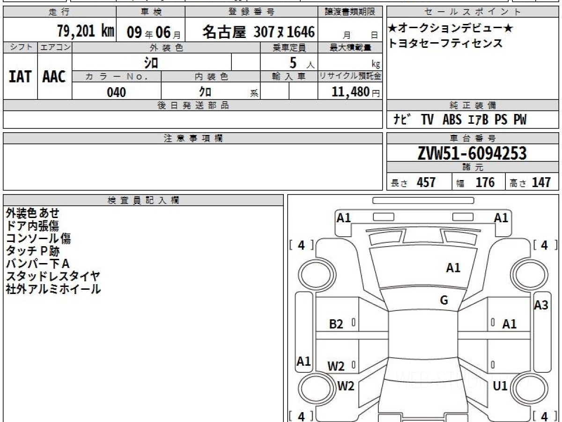Image resolution: width=562 pixels, height=422 pixels.
Task: Click the 譲渡書類期限 header
Action: [x=350, y=12]
